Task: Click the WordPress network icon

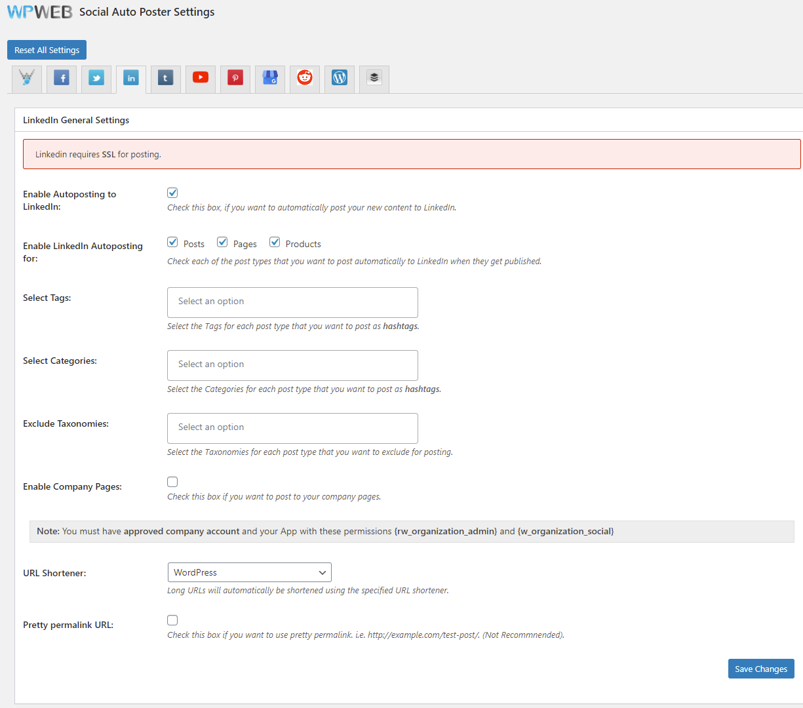Action: [339, 78]
